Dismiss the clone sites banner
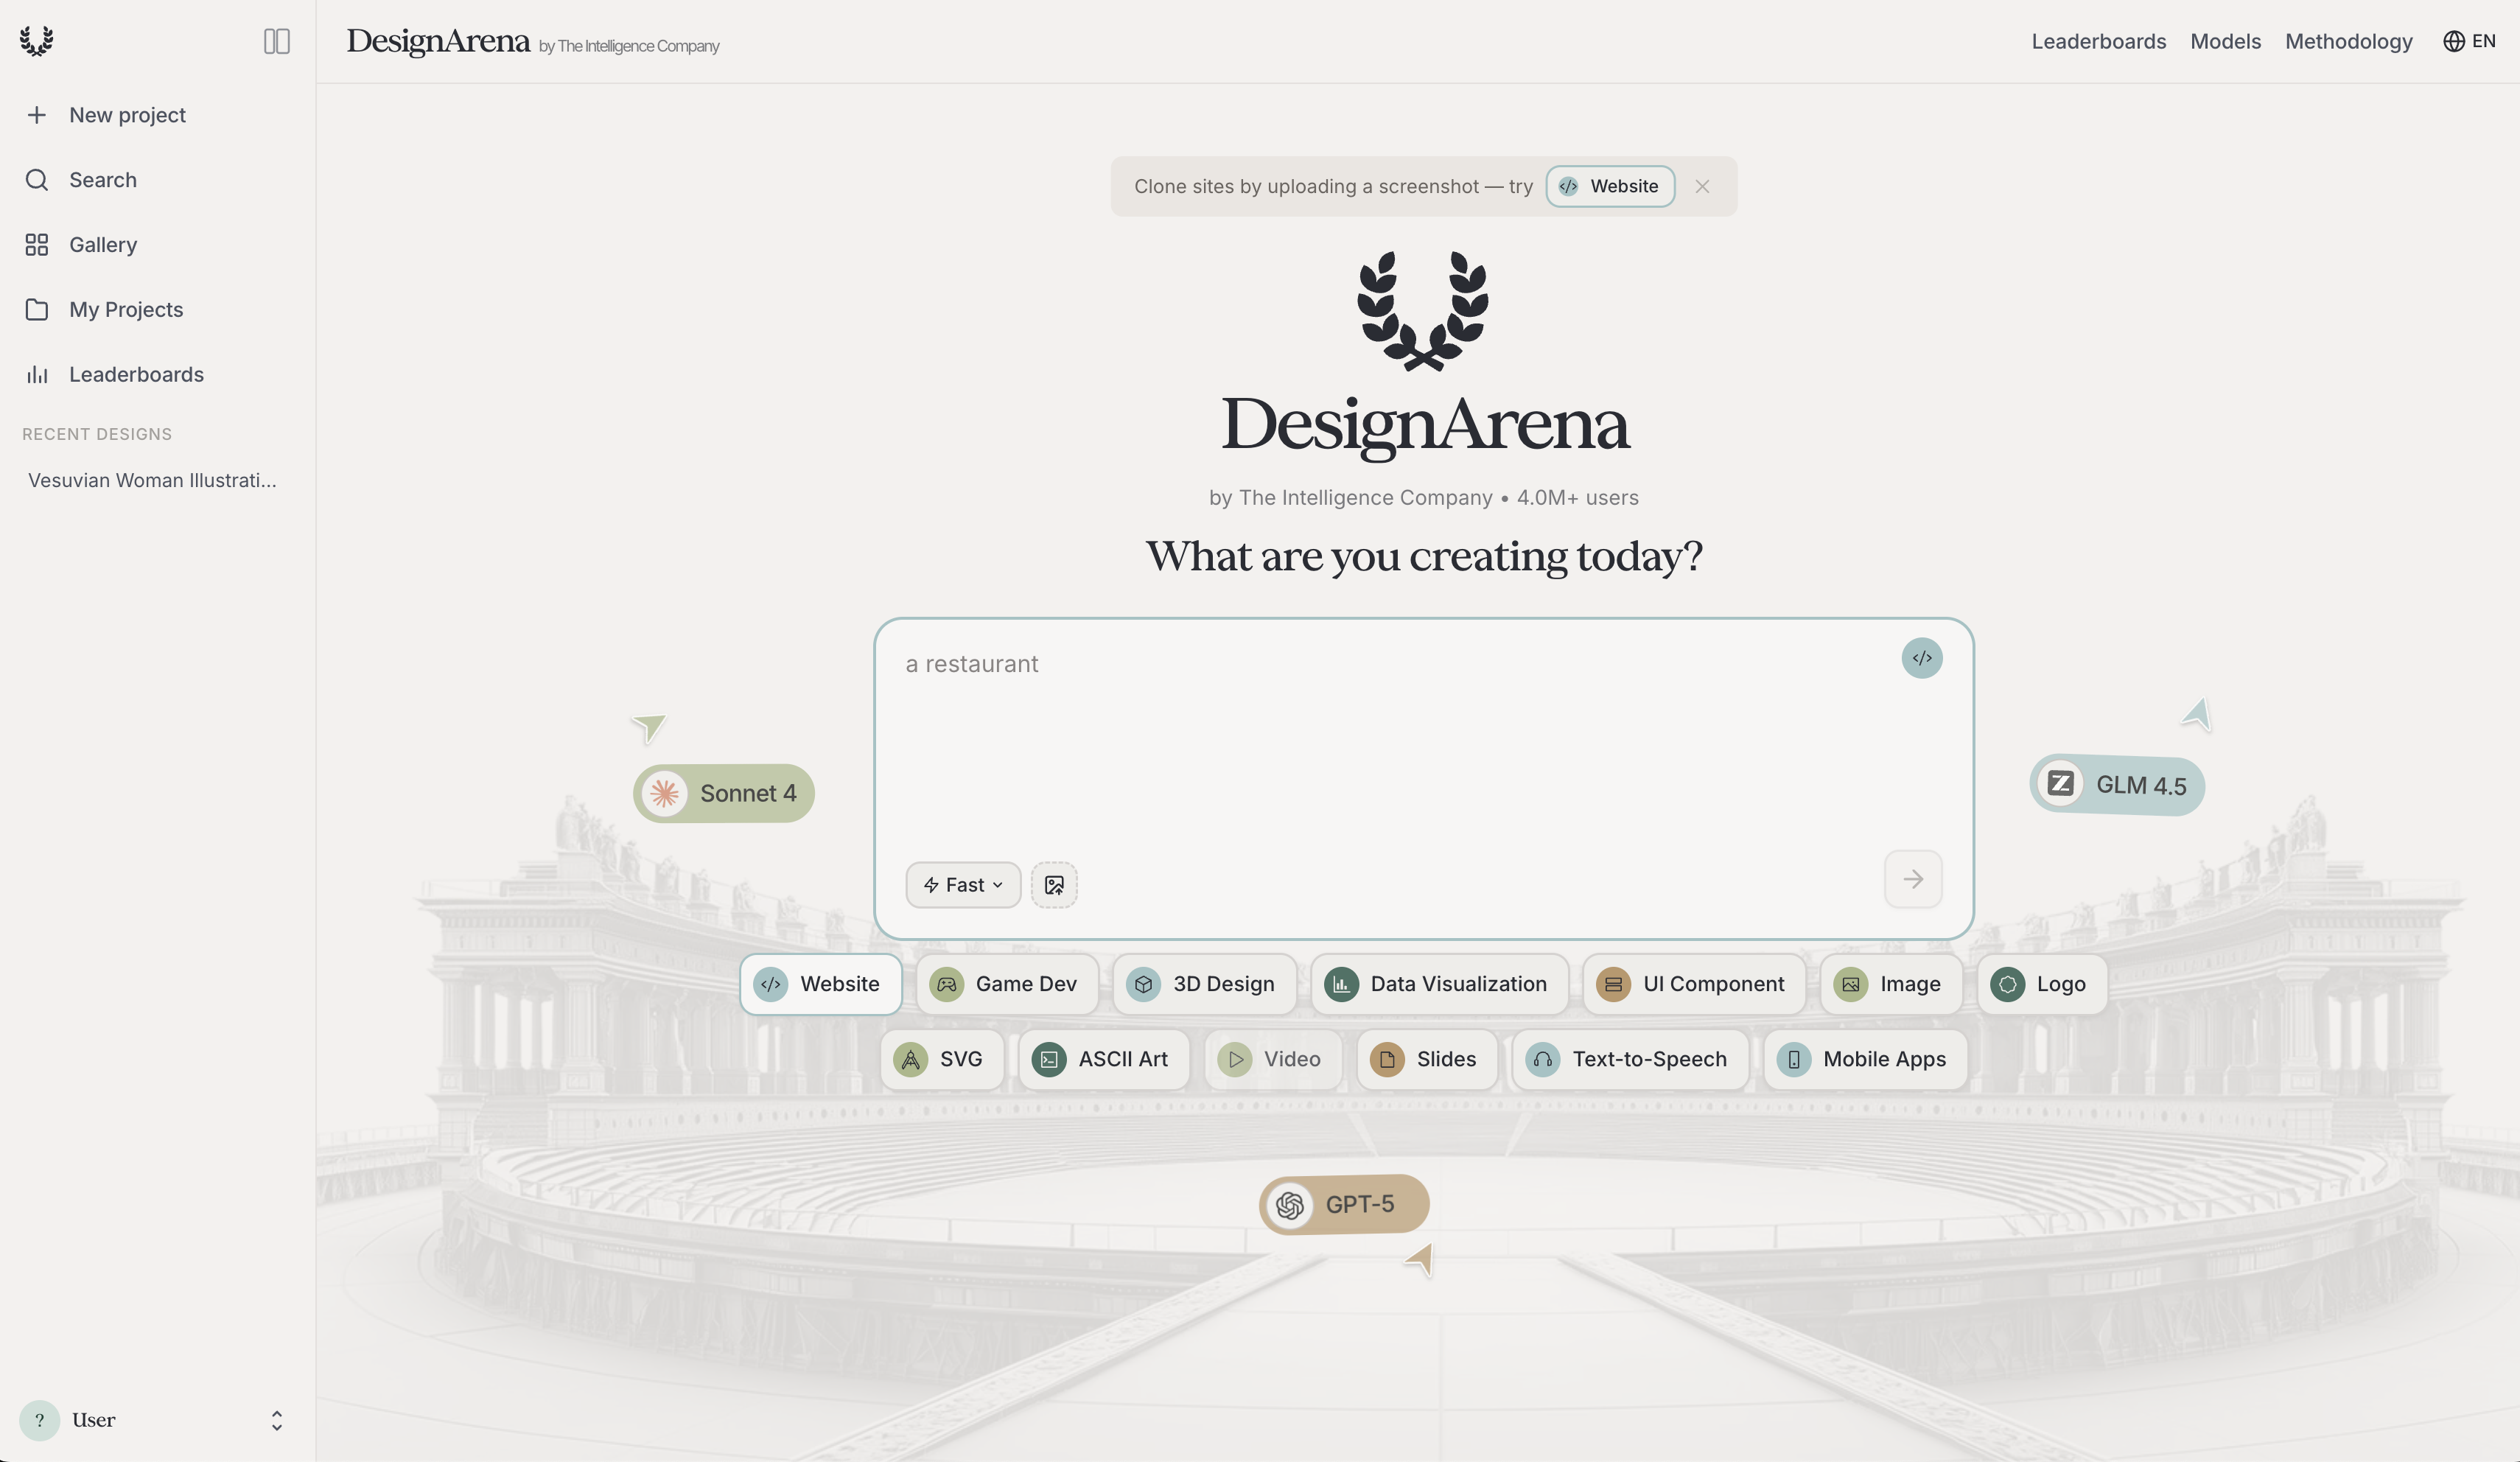 coord(1702,186)
